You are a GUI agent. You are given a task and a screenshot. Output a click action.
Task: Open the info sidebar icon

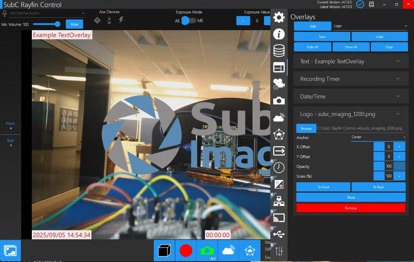click(279, 34)
